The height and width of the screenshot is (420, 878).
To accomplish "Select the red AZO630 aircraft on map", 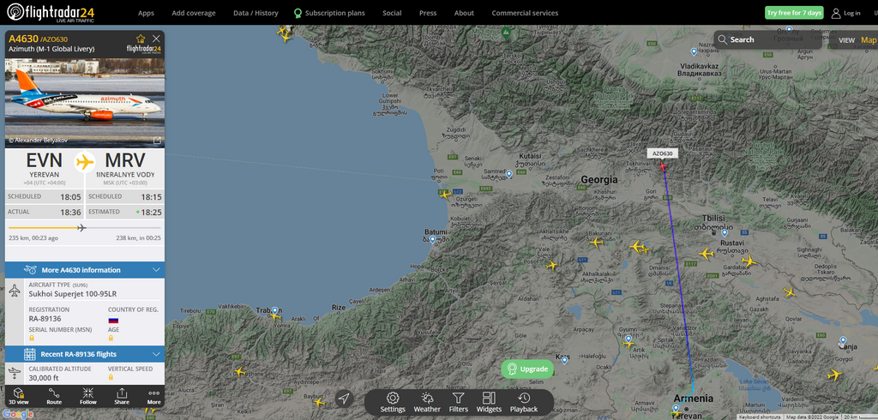I will tap(663, 166).
